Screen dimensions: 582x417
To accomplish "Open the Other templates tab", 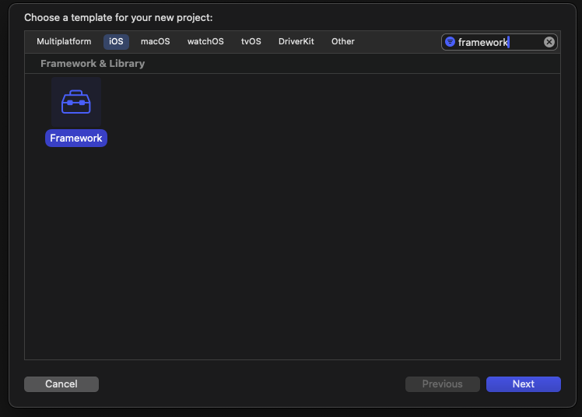I will click(x=342, y=41).
